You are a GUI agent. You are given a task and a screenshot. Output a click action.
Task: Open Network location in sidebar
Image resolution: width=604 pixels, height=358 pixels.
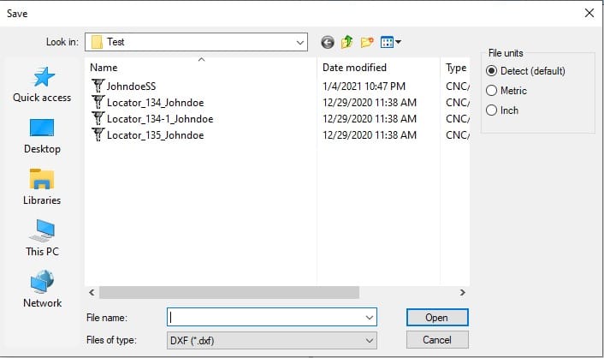click(42, 289)
